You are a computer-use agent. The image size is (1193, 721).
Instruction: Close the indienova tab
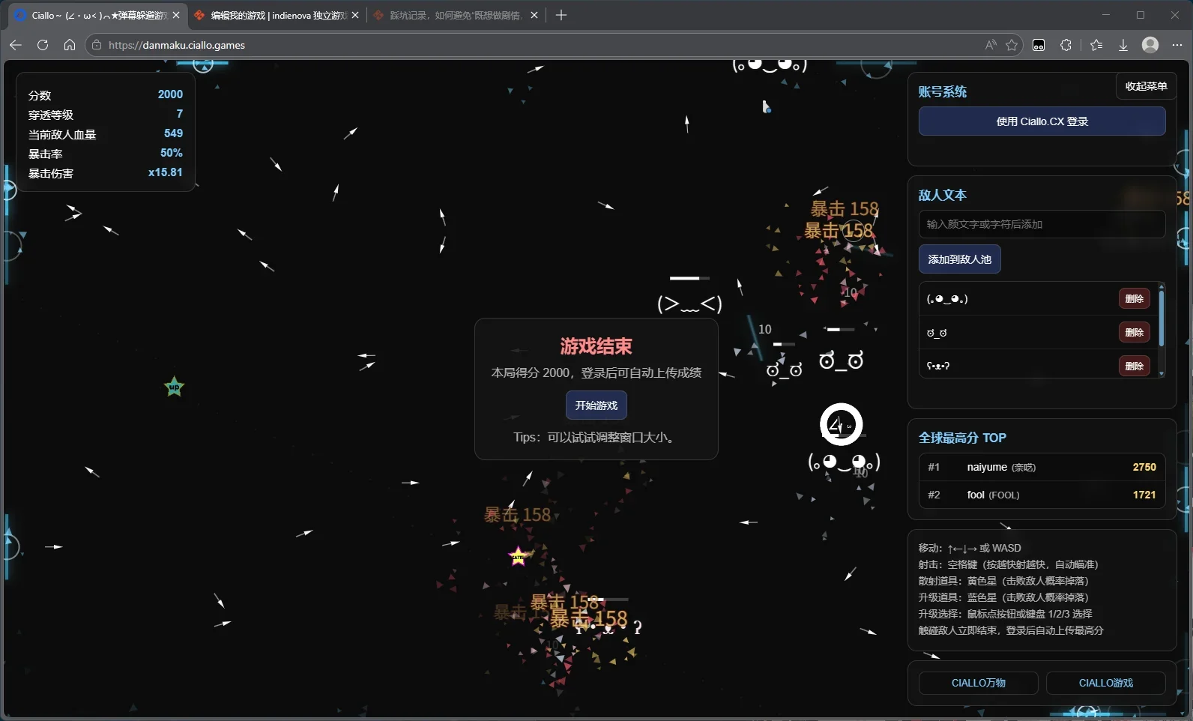(x=355, y=15)
